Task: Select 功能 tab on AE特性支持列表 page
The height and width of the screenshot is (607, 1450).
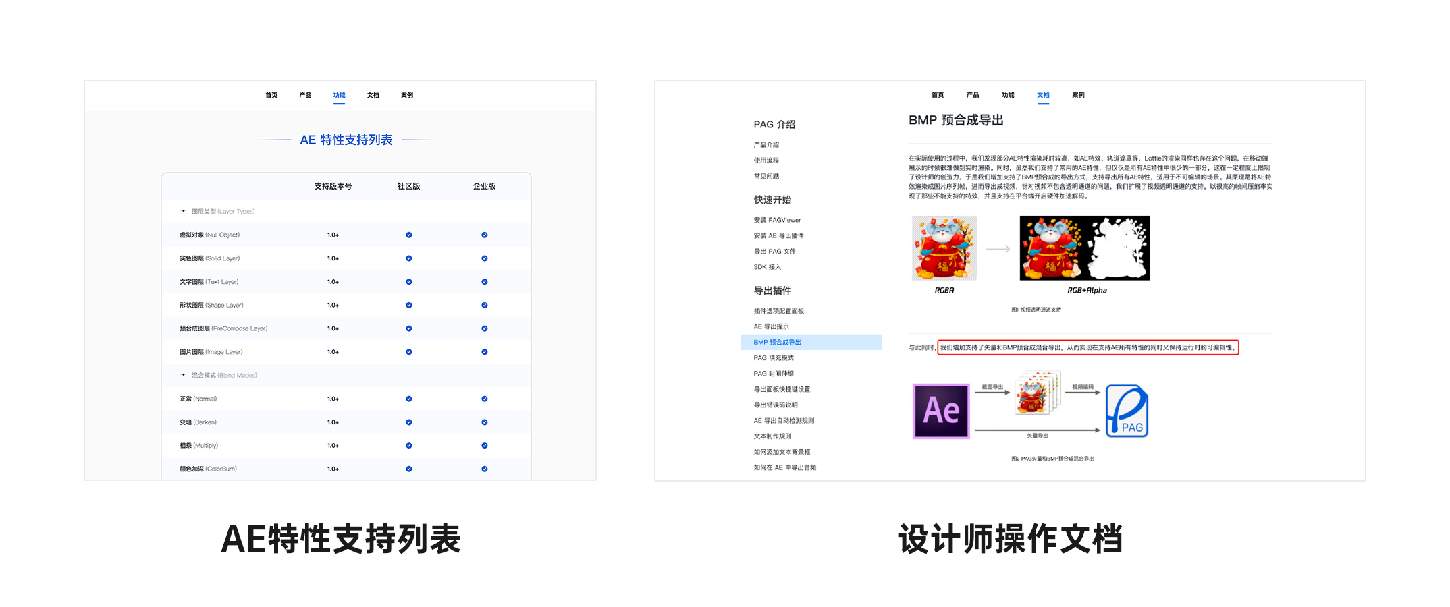Action: [339, 95]
